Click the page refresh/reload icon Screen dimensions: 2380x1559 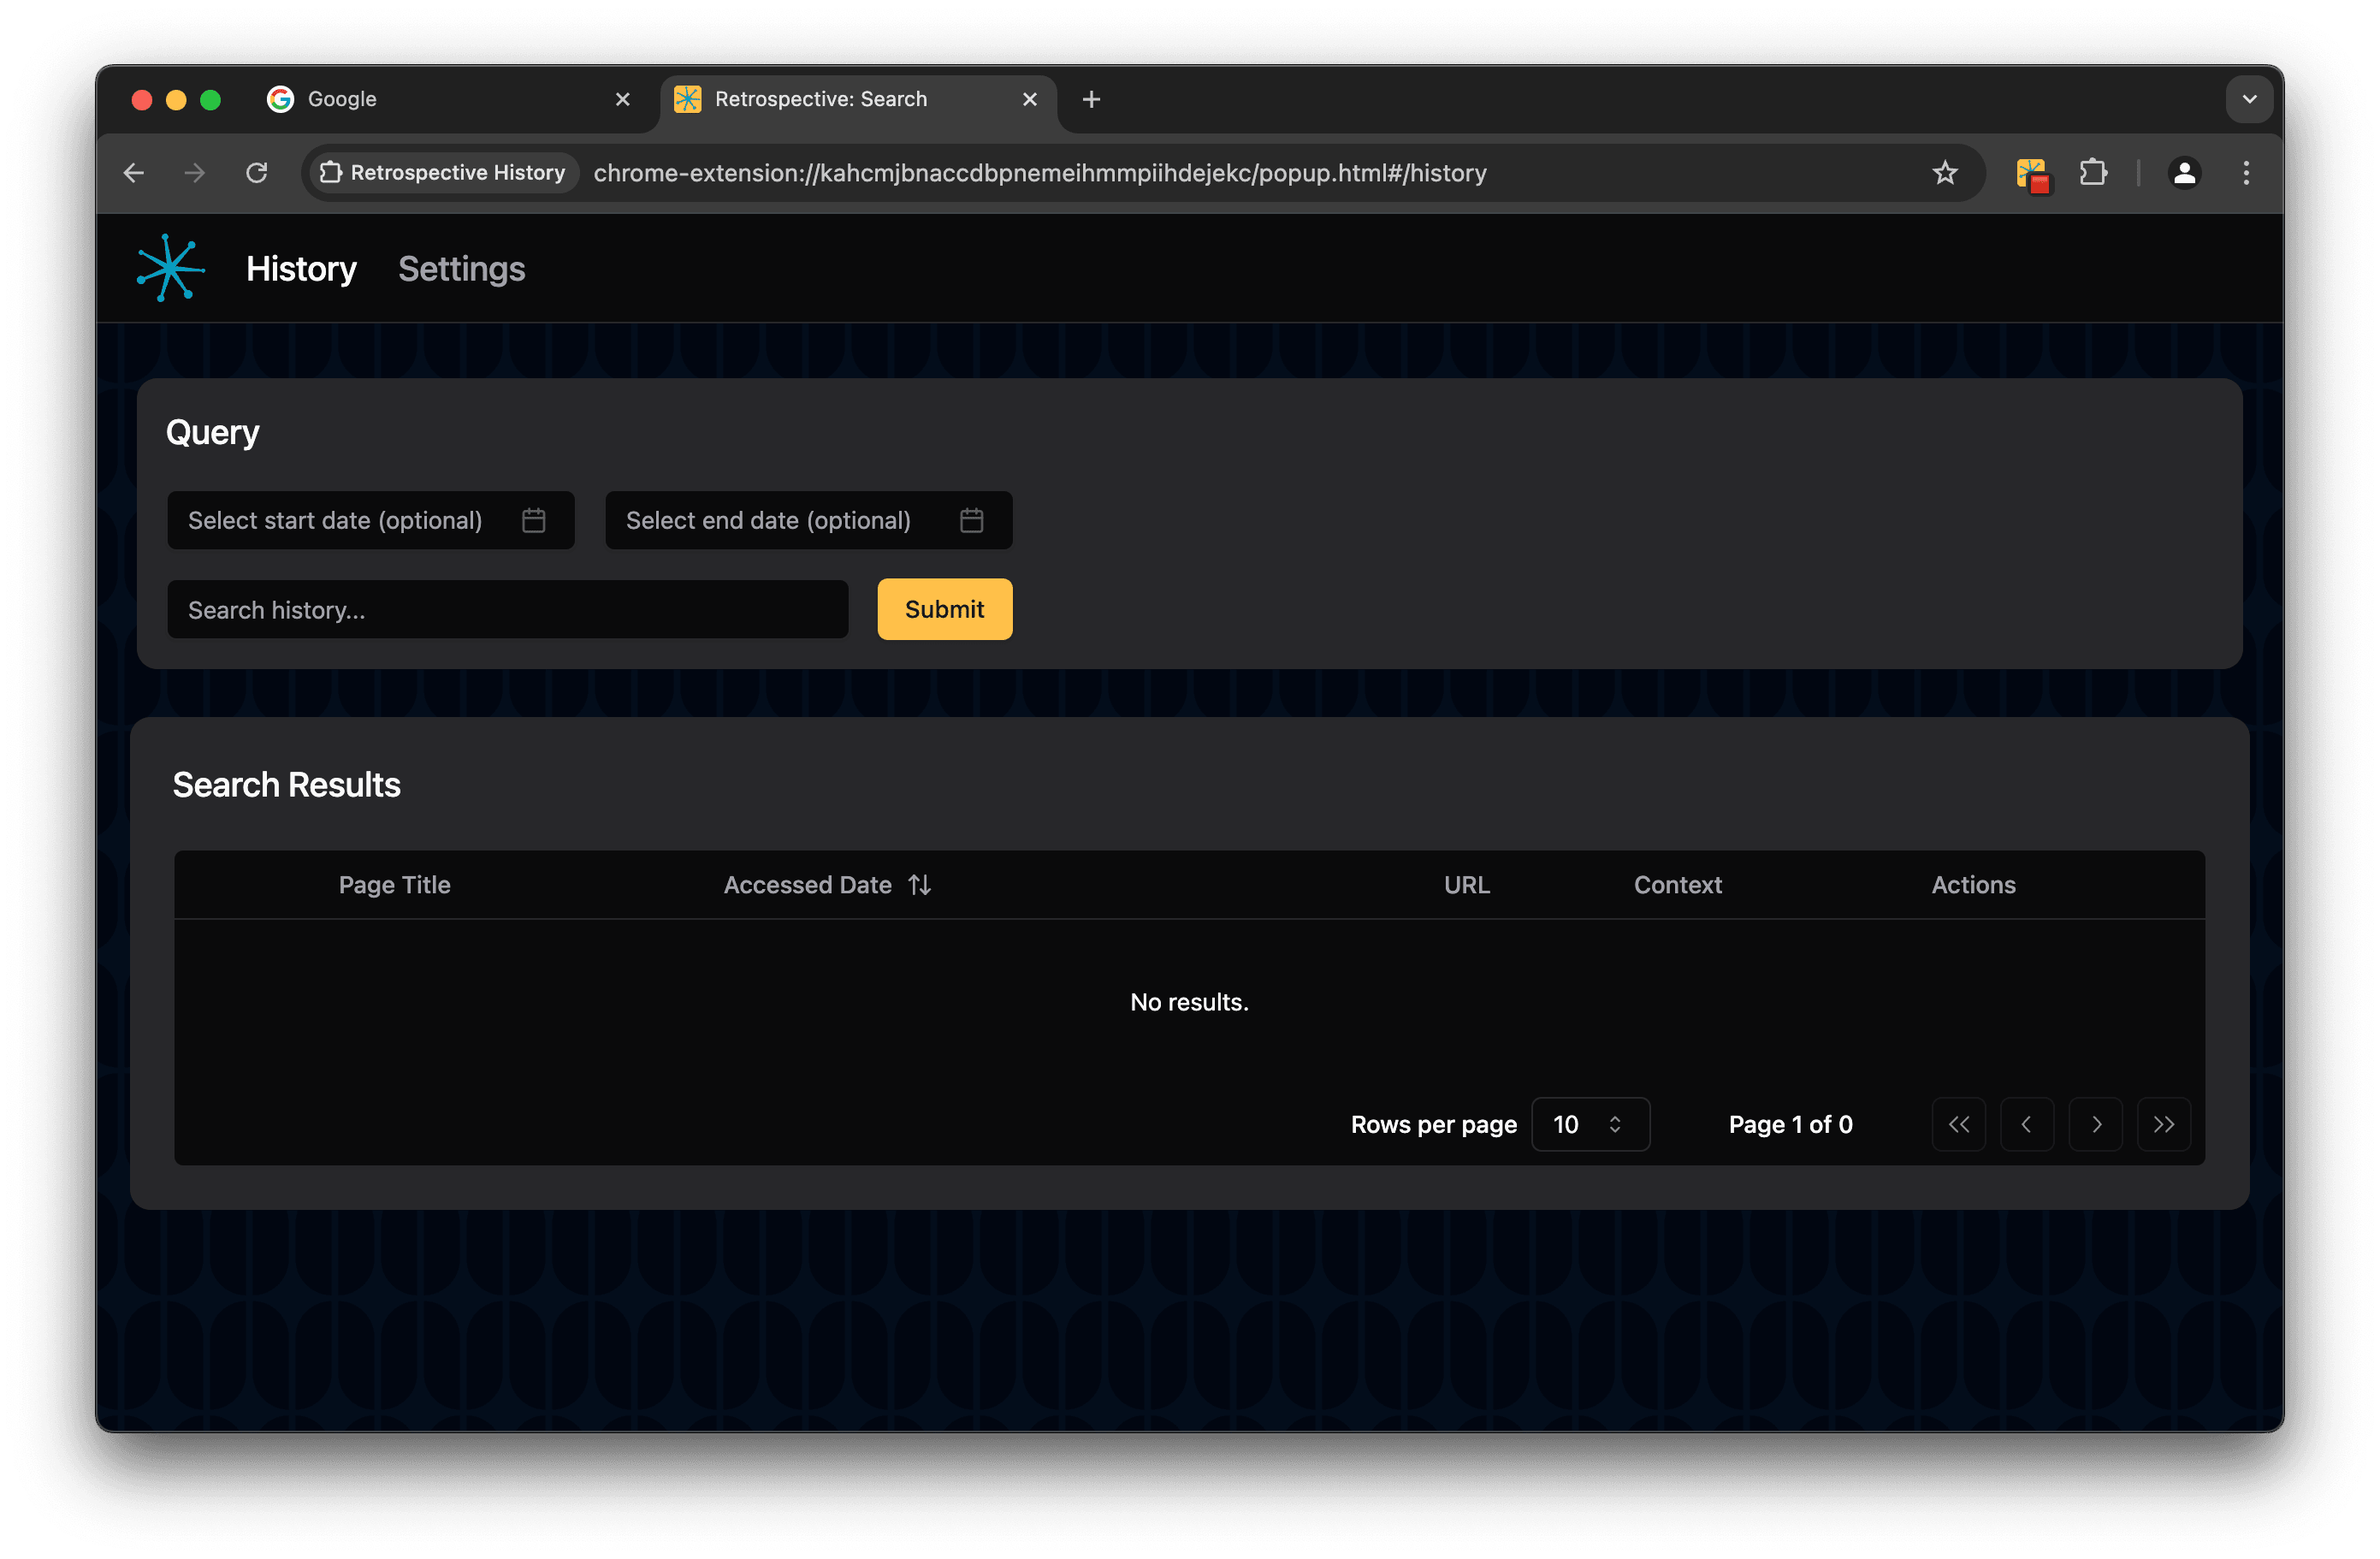point(256,172)
